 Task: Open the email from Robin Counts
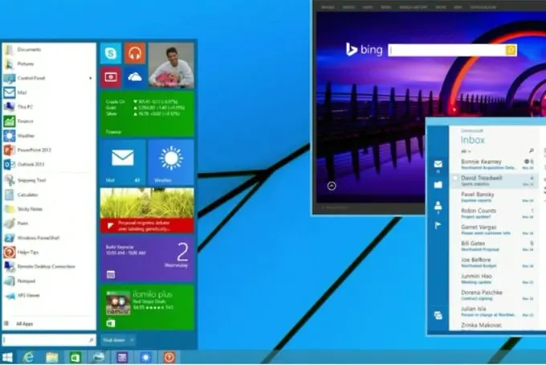click(494, 213)
